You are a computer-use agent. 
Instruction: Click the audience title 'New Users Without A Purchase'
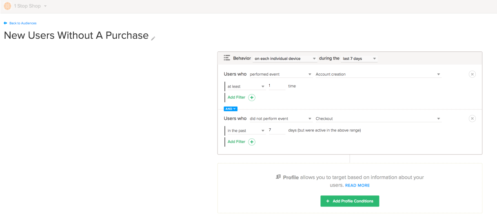click(x=76, y=35)
